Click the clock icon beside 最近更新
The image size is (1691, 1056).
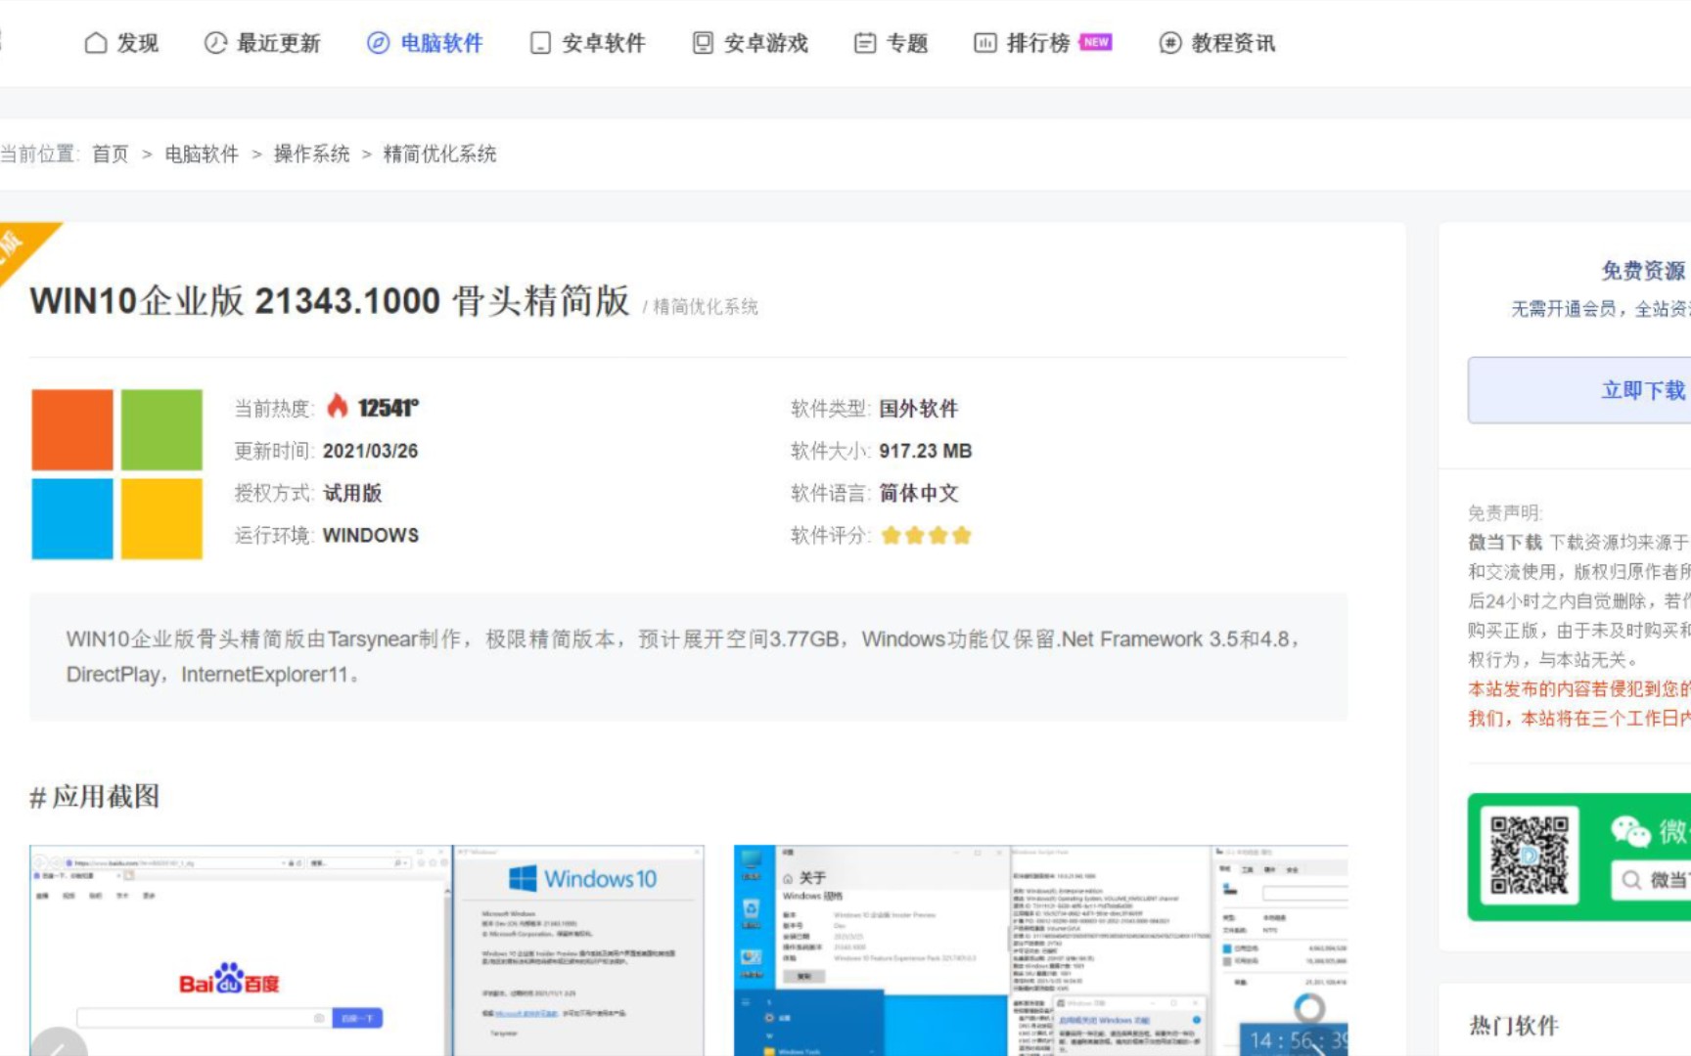tap(215, 43)
